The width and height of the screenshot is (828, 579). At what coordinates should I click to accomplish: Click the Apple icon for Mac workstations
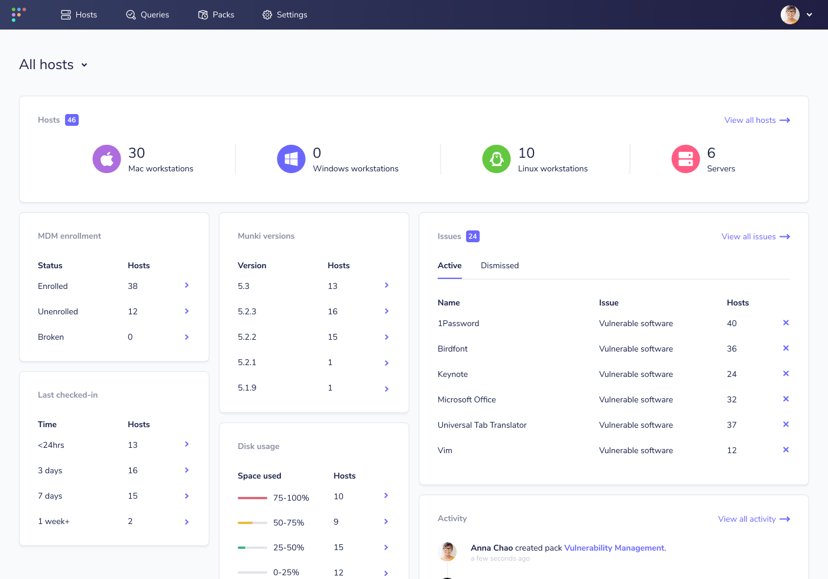click(106, 158)
